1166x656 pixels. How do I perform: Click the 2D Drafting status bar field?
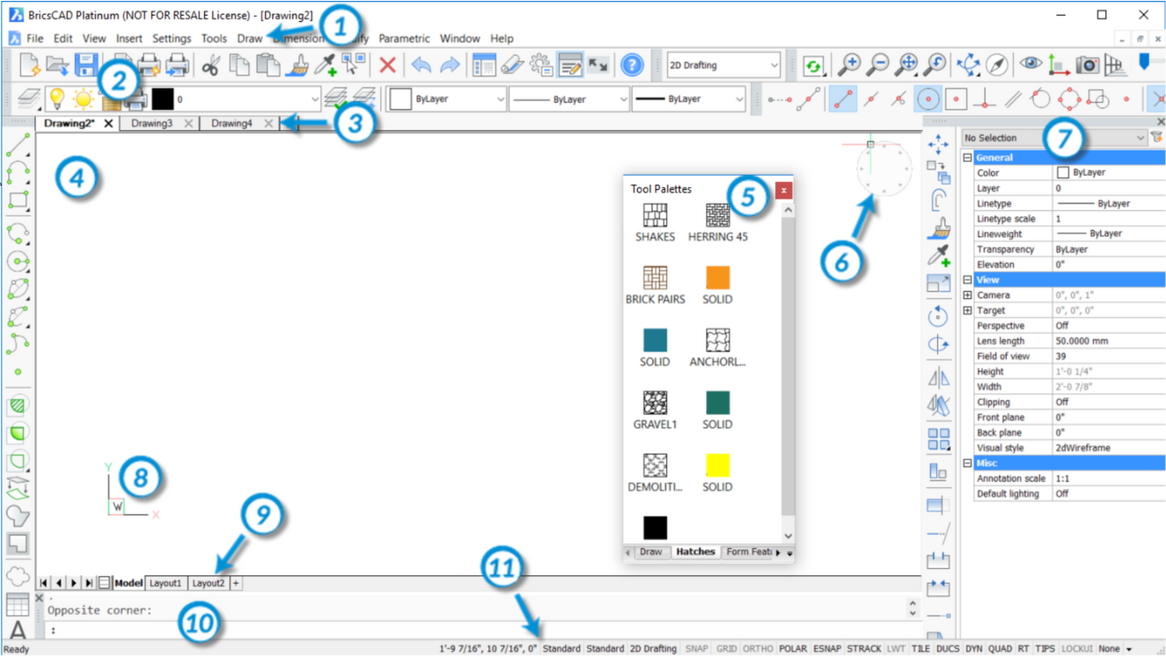pos(653,648)
